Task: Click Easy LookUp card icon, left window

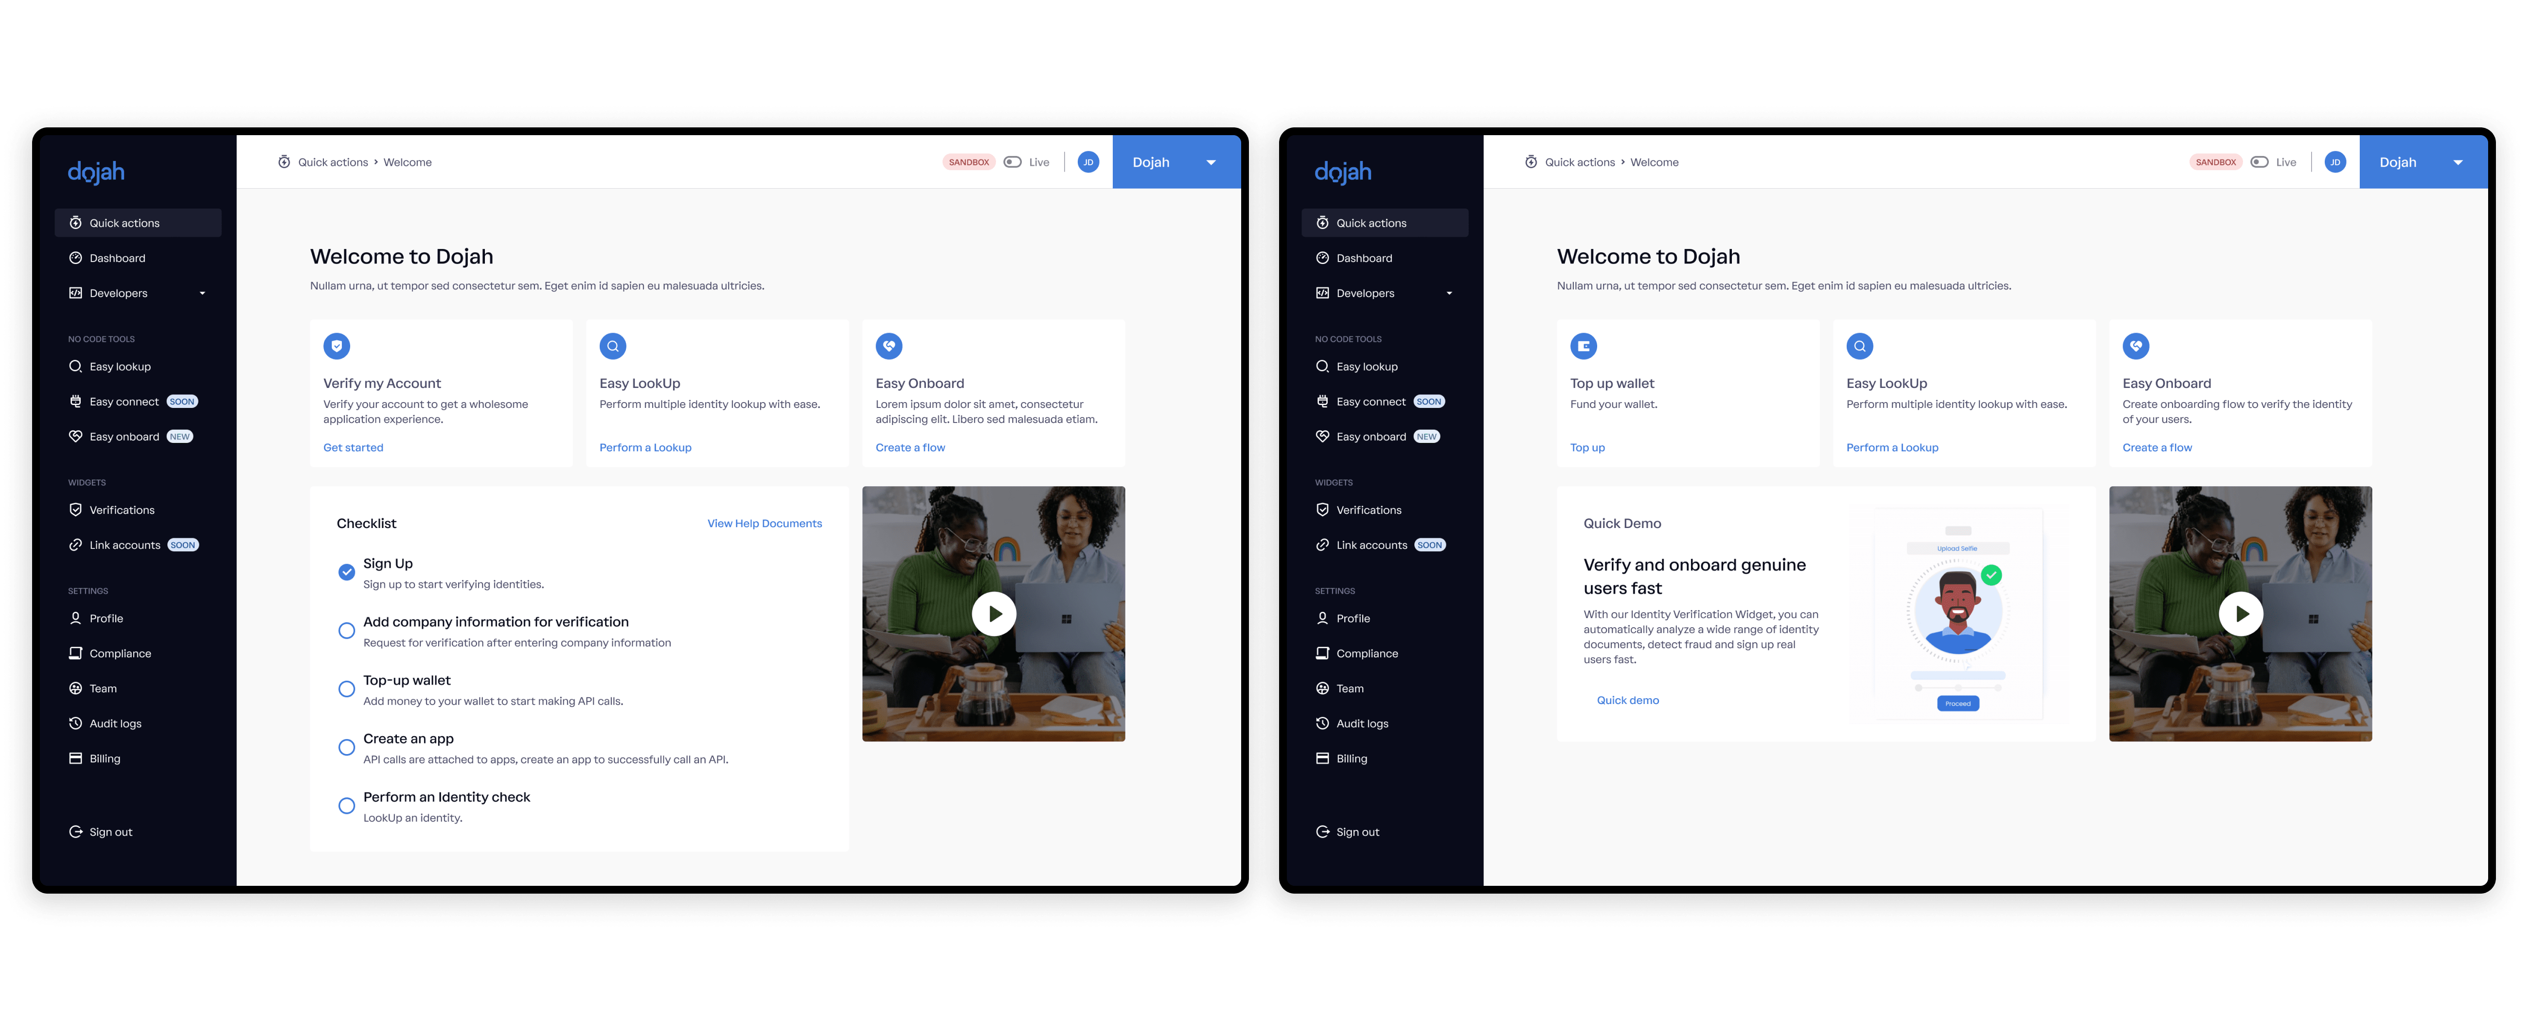Action: pos(613,346)
